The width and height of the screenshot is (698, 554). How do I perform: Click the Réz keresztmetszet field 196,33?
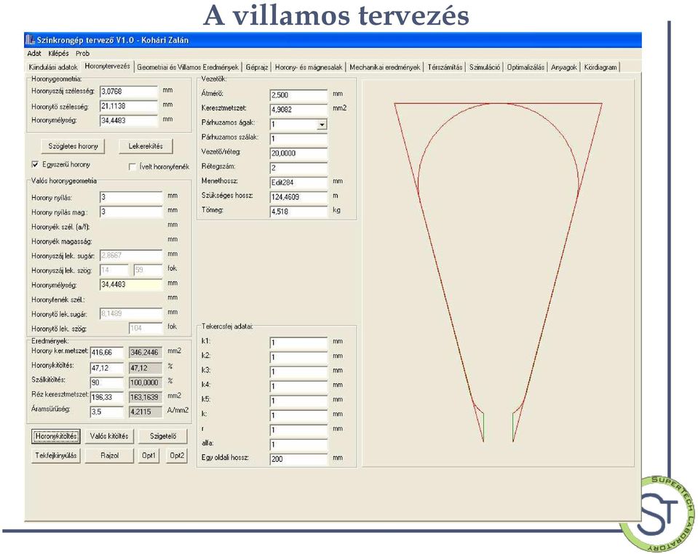(x=106, y=397)
